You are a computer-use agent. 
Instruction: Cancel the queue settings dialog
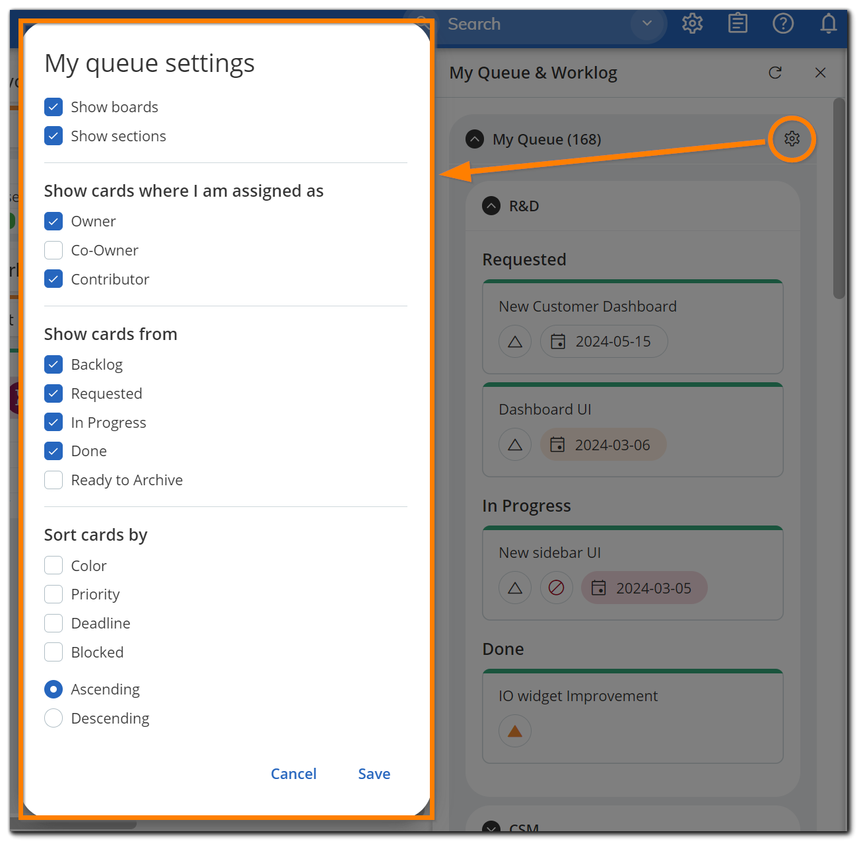(293, 773)
